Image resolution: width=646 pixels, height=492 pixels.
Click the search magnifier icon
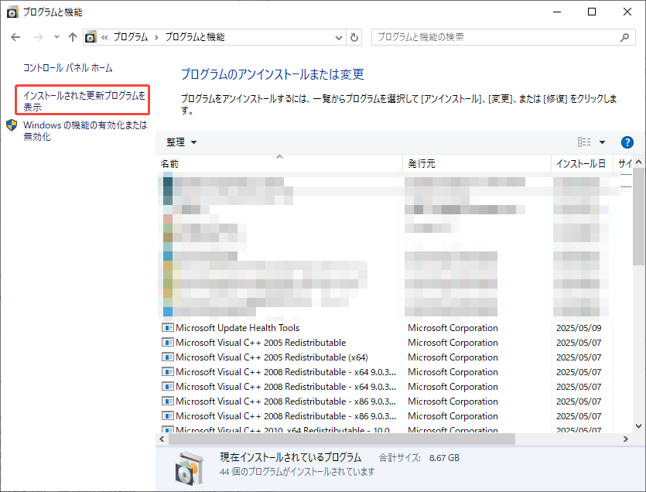tap(624, 37)
